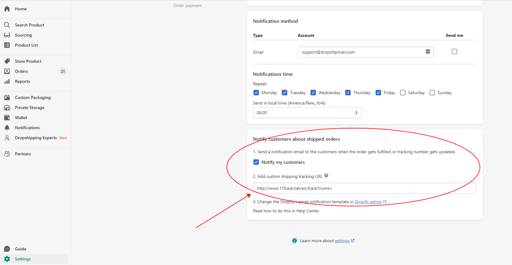Open Store Product in sidebar
512x265 pixels.
click(x=28, y=61)
